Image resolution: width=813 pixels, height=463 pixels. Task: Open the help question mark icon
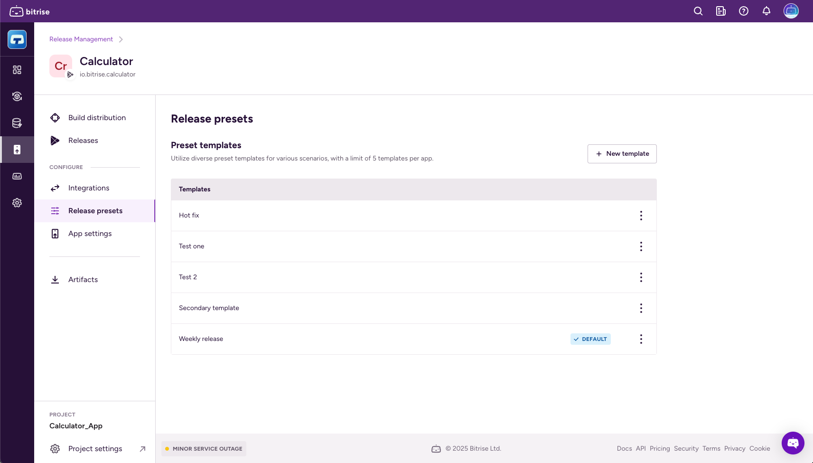click(743, 11)
